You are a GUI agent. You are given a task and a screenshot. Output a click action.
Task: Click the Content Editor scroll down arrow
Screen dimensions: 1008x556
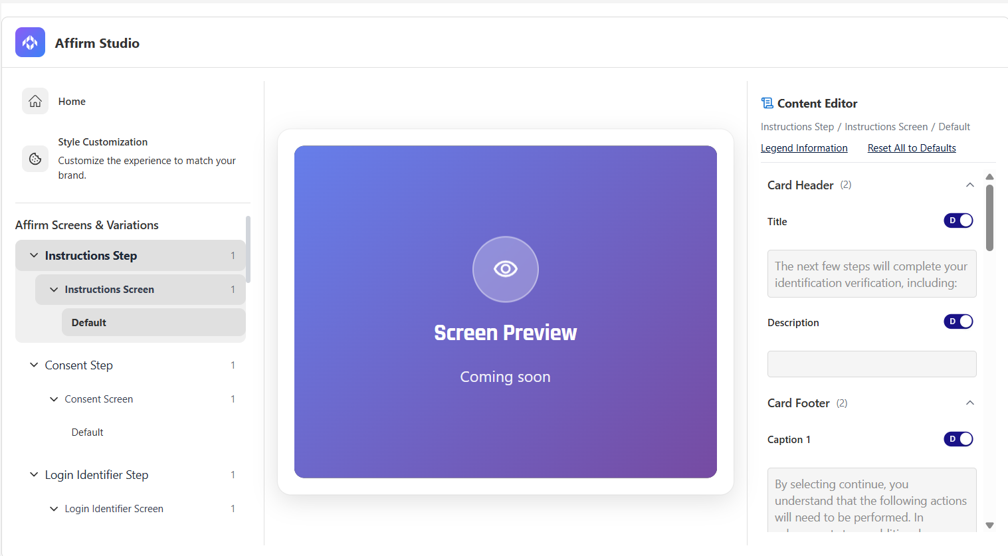[989, 525]
